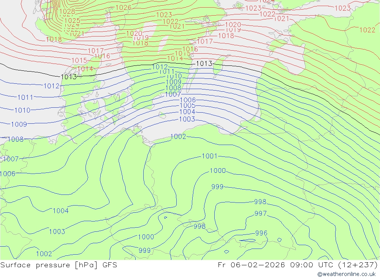Click the blue 1009 label at left edge

point(19,124)
